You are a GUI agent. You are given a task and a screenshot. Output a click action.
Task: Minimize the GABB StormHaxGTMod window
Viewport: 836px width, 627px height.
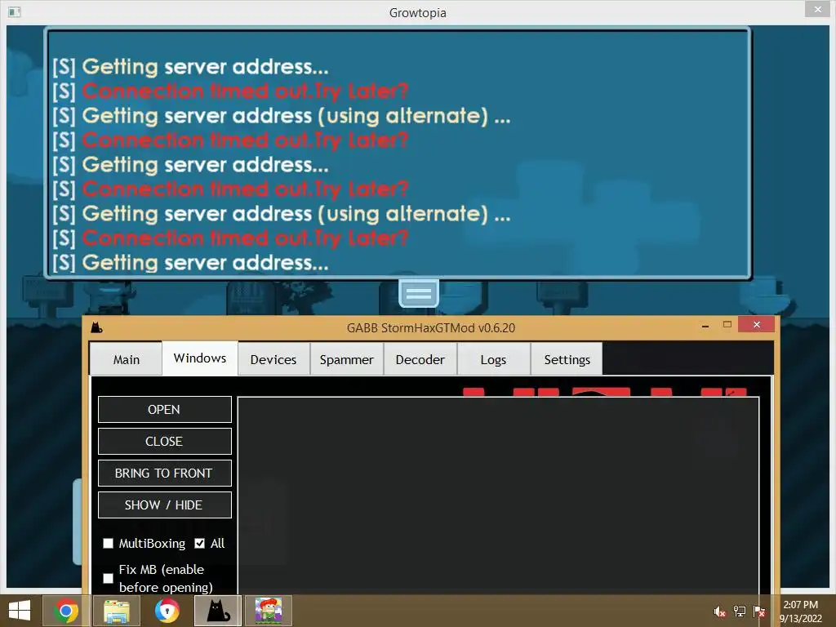click(x=705, y=325)
